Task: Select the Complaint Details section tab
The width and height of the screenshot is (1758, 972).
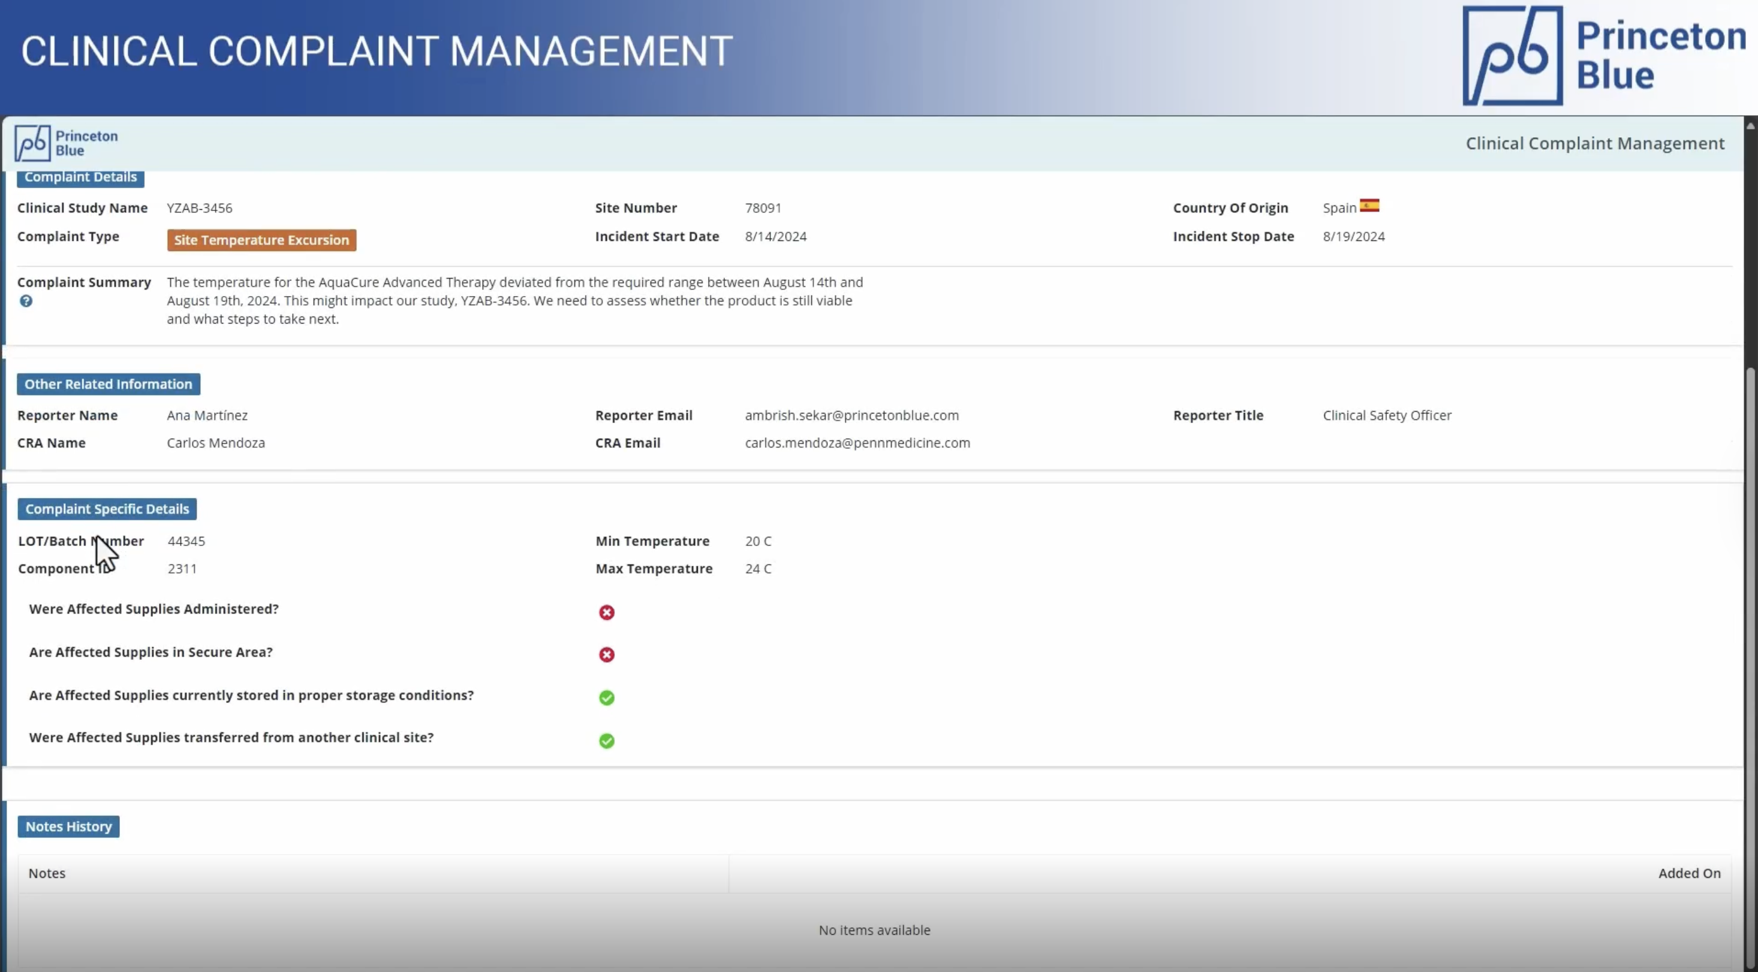Action: pyautogui.click(x=80, y=177)
